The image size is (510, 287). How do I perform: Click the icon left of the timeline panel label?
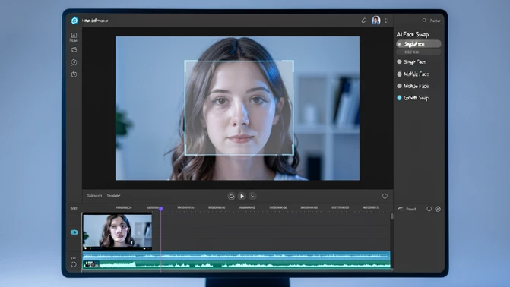click(x=401, y=209)
